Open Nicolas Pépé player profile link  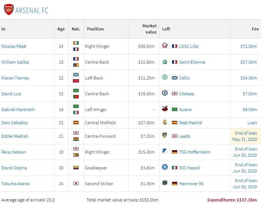13,46
